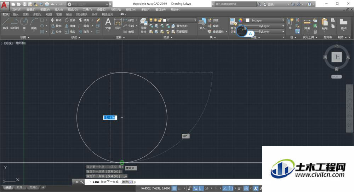This screenshot has height=192, width=354.
Task: Open the Edit (编辑) menu
Action: click(x=31, y=10)
